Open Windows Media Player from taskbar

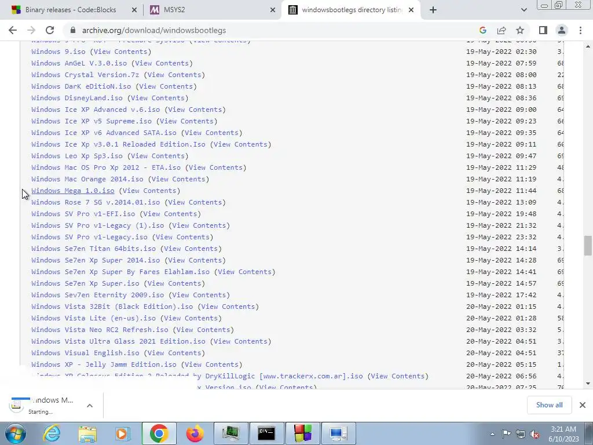pyautogui.click(x=123, y=433)
